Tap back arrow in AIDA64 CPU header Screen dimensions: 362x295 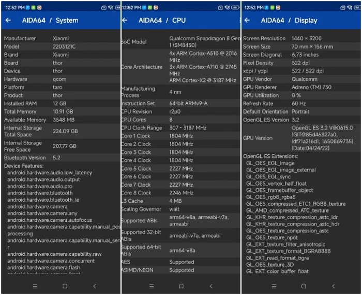(125, 21)
